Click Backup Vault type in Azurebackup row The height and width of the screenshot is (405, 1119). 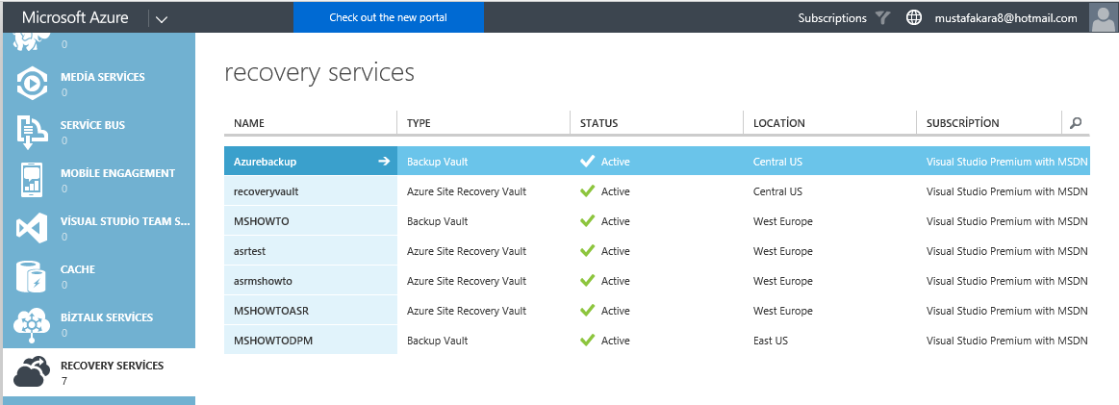pyautogui.click(x=438, y=162)
